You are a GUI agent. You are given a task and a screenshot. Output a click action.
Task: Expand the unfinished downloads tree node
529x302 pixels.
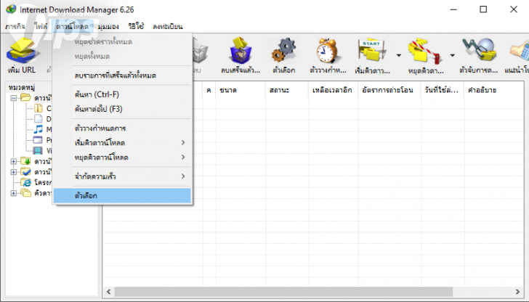click(x=14, y=161)
